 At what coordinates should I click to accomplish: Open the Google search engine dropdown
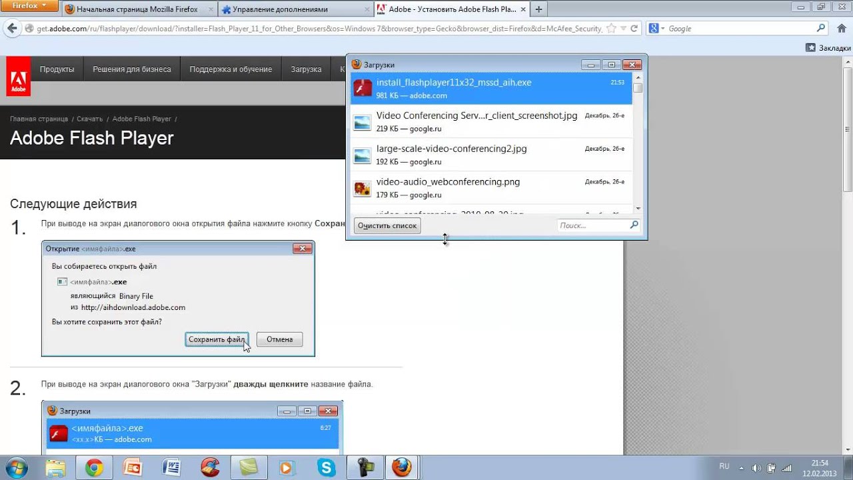[658, 29]
